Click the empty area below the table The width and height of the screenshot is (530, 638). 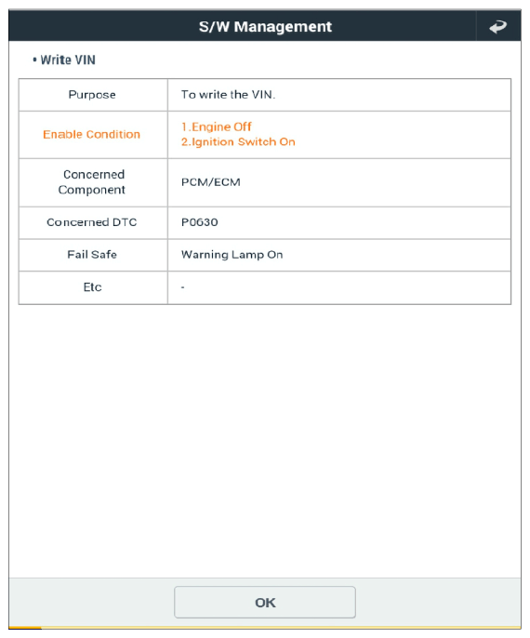265,441
